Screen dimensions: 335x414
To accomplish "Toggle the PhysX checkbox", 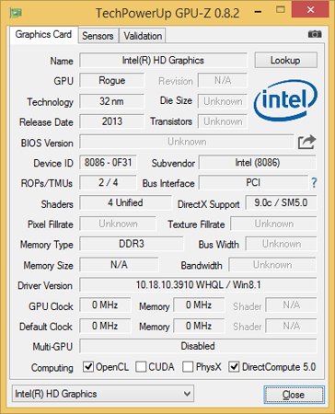I will [x=188, y=367].
